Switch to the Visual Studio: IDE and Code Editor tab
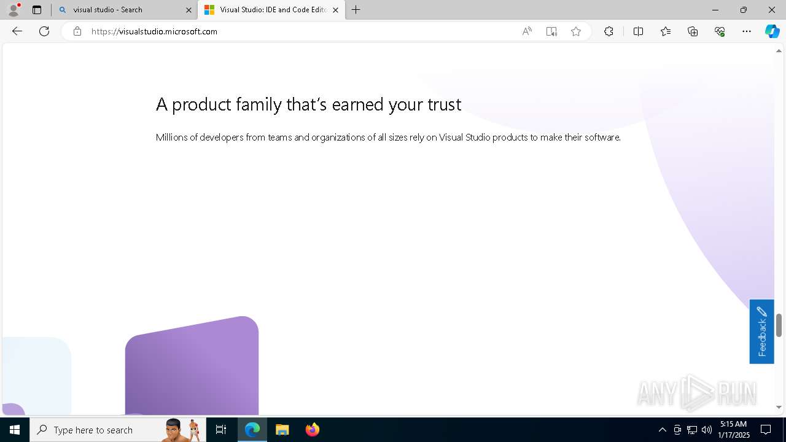786x442 pixels. tap(271, 10)
